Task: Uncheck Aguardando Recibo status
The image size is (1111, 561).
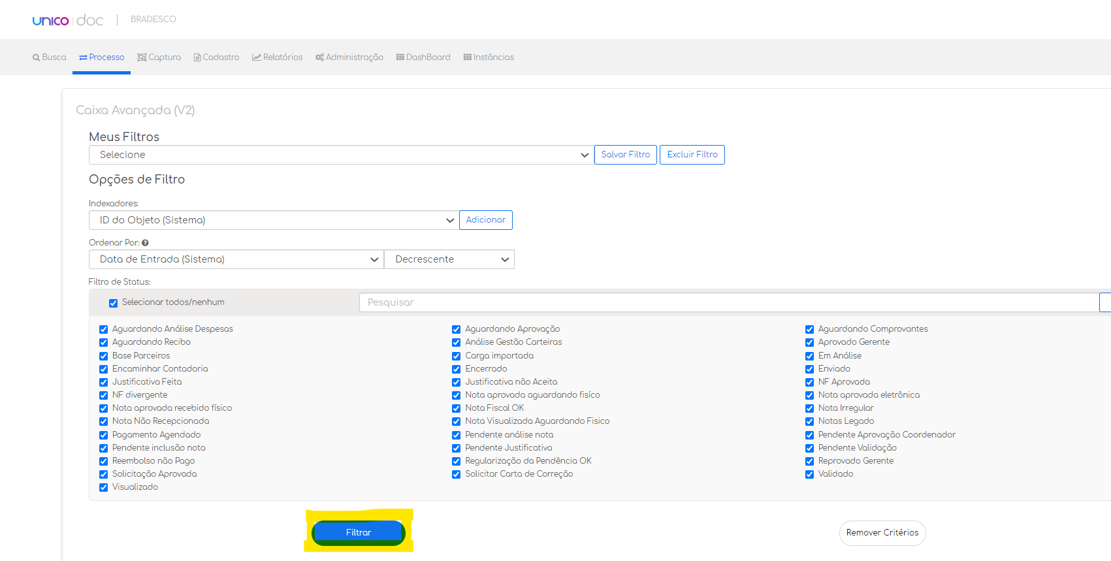Action: pos(103,342)
